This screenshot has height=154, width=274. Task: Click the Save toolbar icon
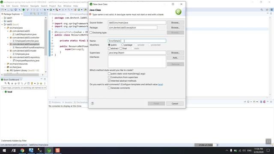click(9, 10)
